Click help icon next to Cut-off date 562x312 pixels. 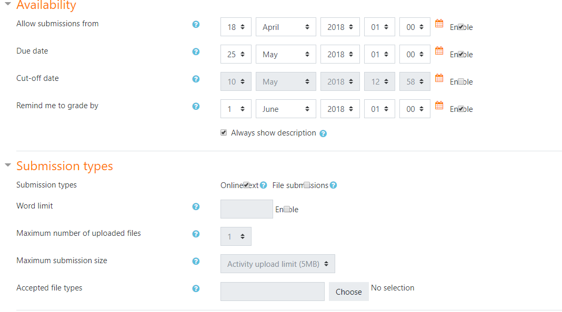196,79
